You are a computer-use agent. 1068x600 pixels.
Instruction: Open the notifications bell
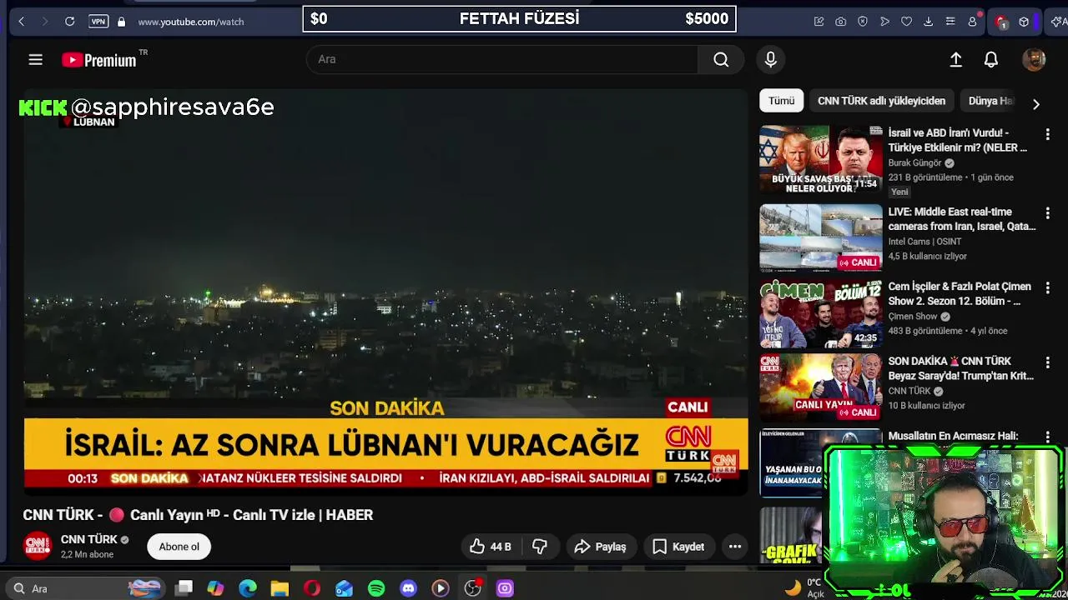click(x=991, y=59)
